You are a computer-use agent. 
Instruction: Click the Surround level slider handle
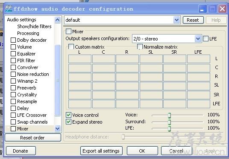coord(169,122)
